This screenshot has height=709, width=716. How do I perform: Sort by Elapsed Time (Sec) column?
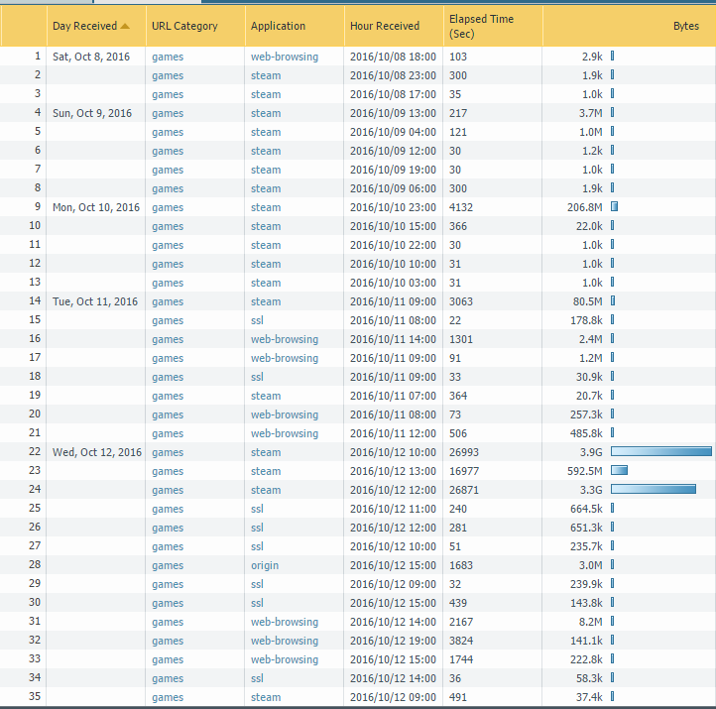click(x=481, y=26)
